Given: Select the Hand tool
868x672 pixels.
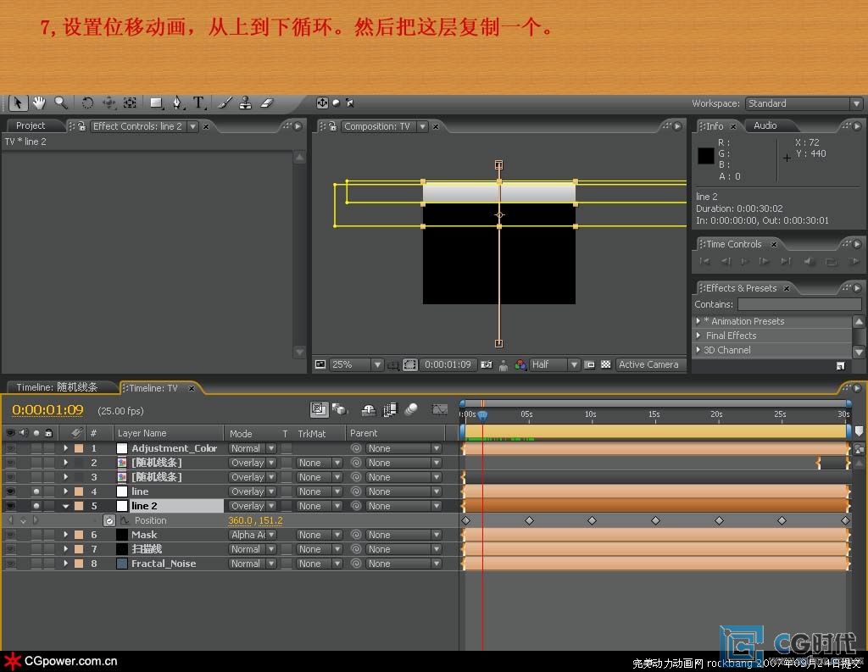Looking at the screenshot, I should pyautogui.click(x=39, y=103).
